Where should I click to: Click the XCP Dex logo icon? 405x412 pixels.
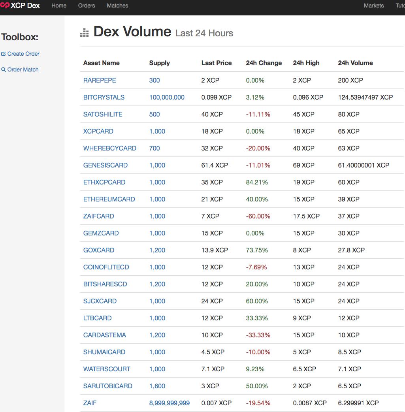(x=5, y=5)
